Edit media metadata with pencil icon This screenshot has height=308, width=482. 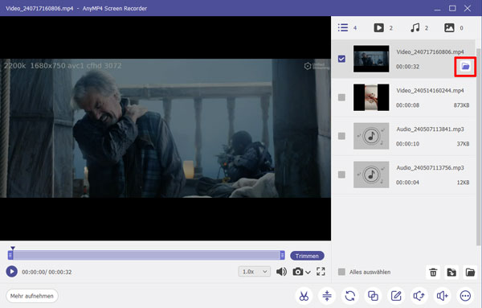point(396,296)
